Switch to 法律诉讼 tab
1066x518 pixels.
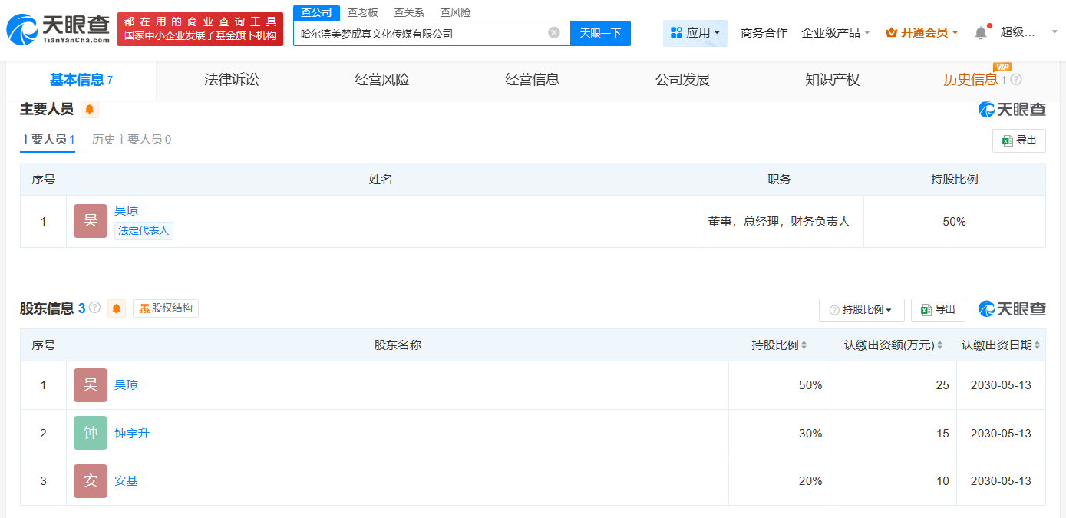[232, 80]
